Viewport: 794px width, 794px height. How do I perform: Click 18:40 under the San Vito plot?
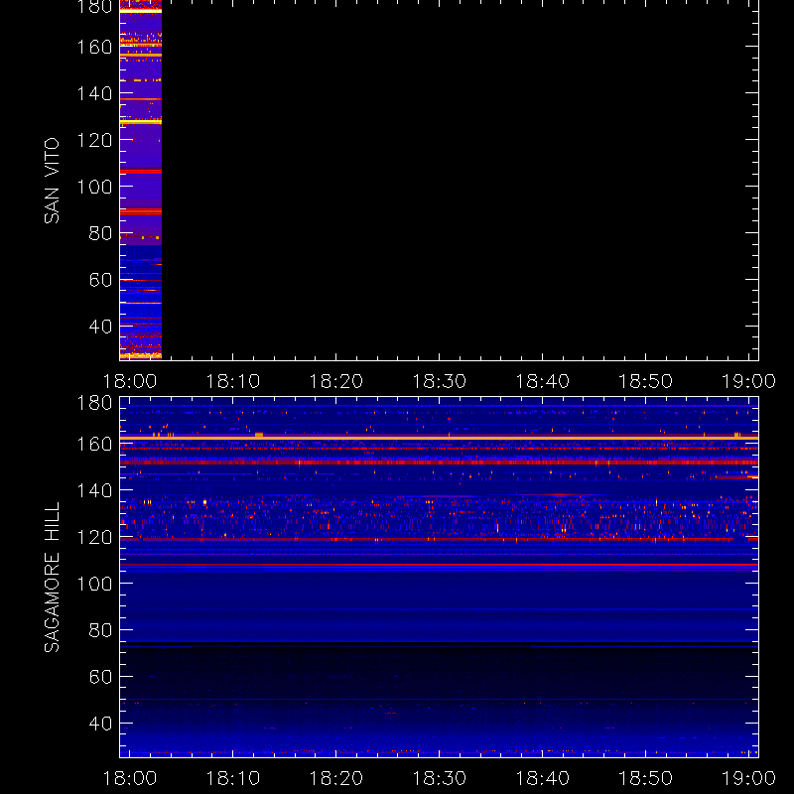pos(542,381)
